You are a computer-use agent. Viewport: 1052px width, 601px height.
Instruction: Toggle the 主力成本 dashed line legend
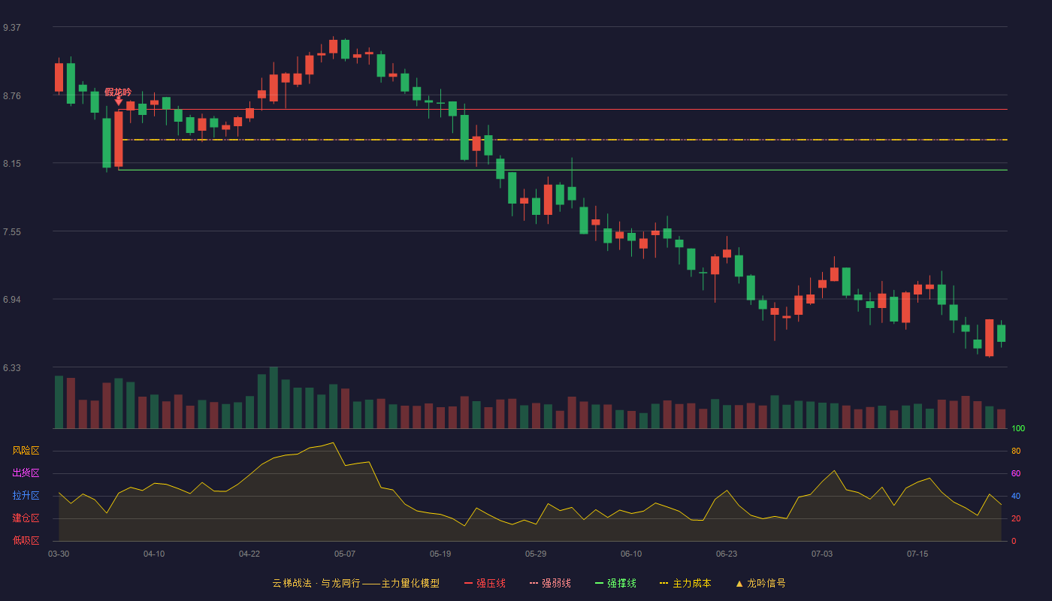pos(685,583)
